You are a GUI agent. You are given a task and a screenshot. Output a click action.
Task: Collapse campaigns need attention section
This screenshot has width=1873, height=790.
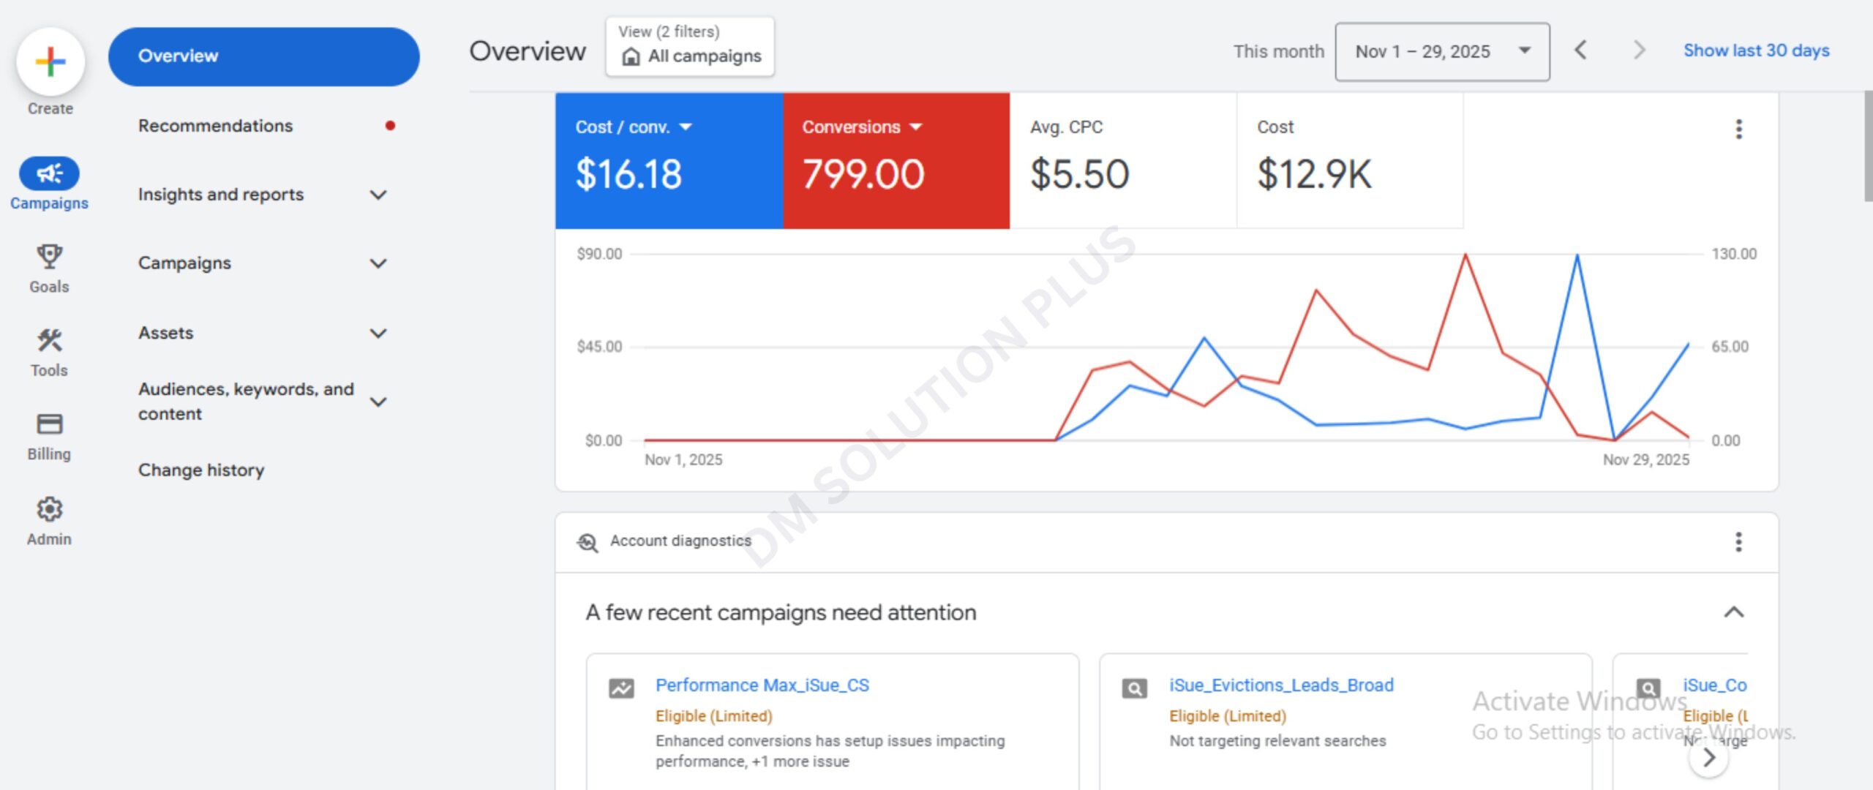(1733, 612)
